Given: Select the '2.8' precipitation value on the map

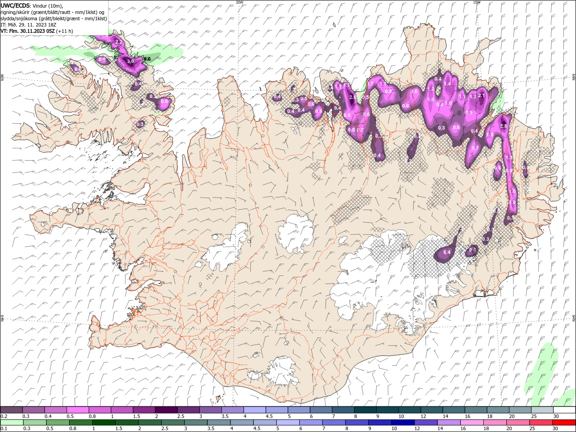Looking at the screenshot, I should coord(504,126).
